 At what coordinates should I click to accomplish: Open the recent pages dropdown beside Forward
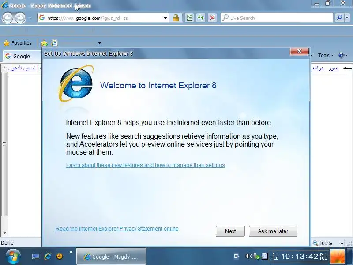click(30, 18)
